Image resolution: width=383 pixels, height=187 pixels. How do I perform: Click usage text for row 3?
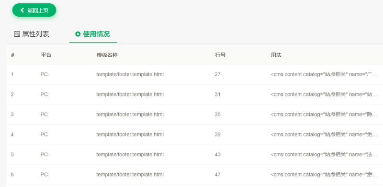324,114
